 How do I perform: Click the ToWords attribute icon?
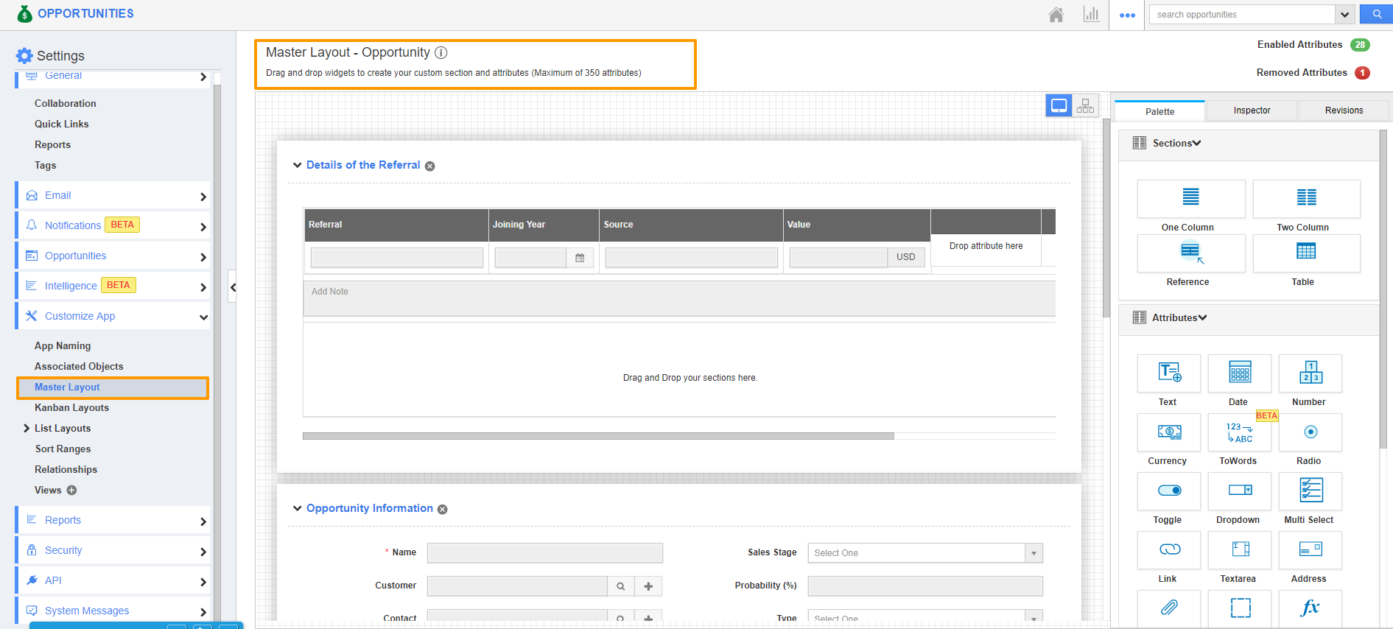pos(1239,432)
